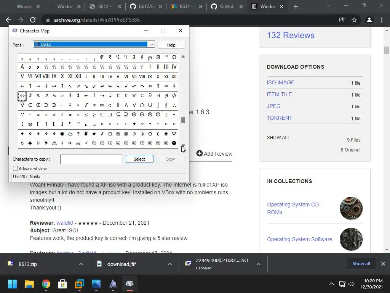Click SHOW ALL download options
The image size is (390, 293).
[x=278, y=137]
